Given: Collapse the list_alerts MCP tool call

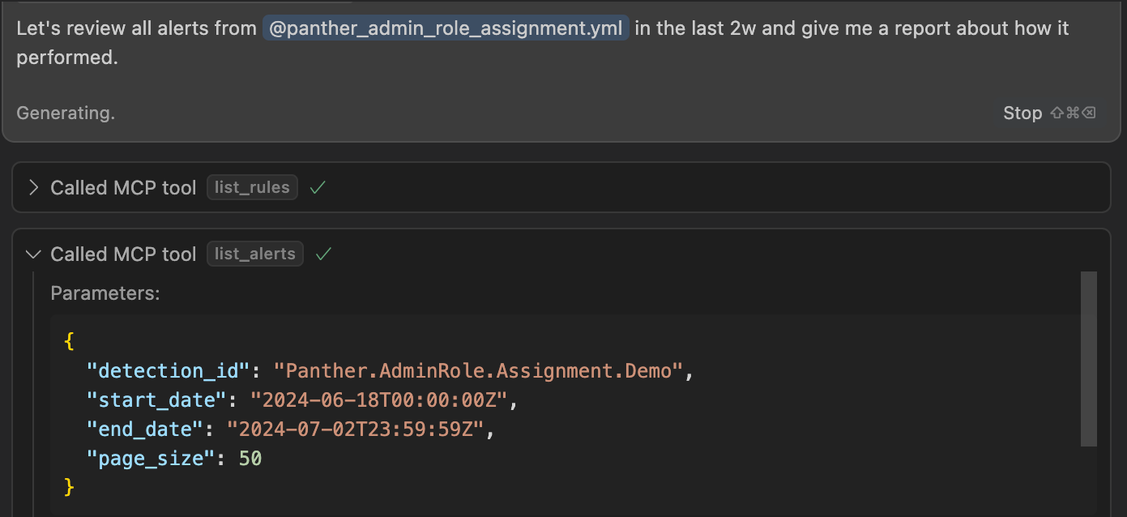Looking at the screenshot, I should click(x=33, y=254).
